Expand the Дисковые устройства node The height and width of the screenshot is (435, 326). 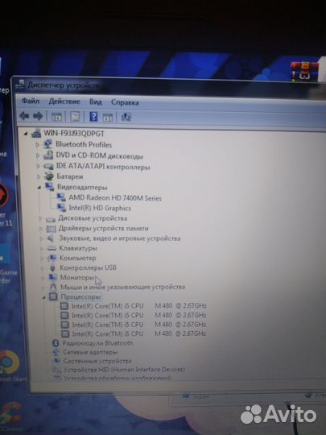click(x=40, y=218)
